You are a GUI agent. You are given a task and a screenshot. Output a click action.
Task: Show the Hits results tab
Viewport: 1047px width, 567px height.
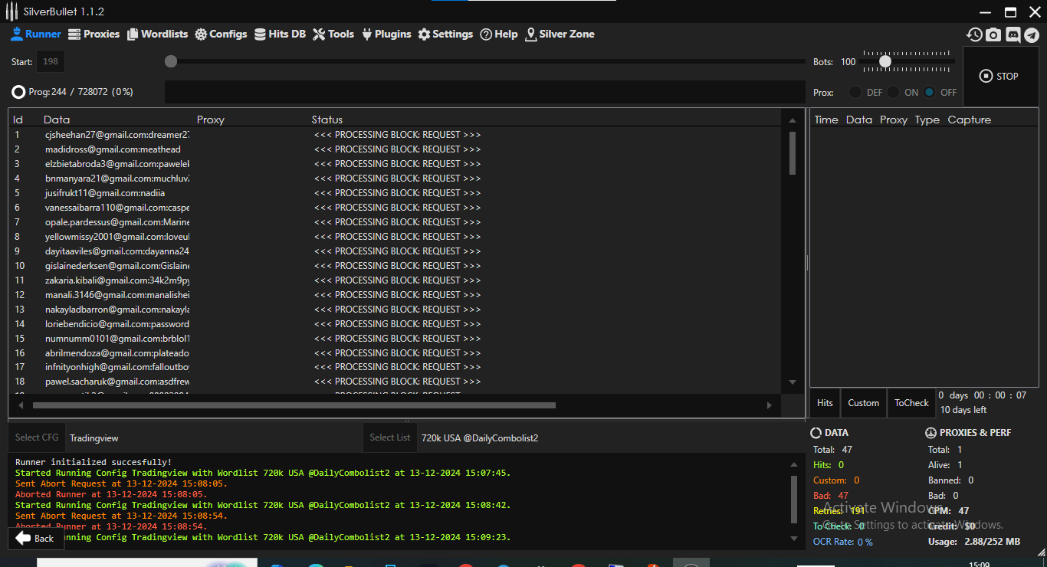pyautogui.click(x=825, y=403)
